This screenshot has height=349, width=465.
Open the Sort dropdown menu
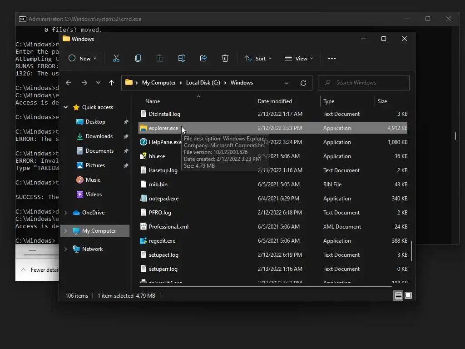coord(258,59)
